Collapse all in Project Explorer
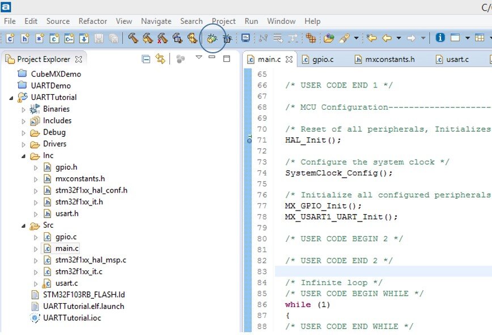Image resolution: width=492 pixels, height=335 pixels. [x=146, y=59]
